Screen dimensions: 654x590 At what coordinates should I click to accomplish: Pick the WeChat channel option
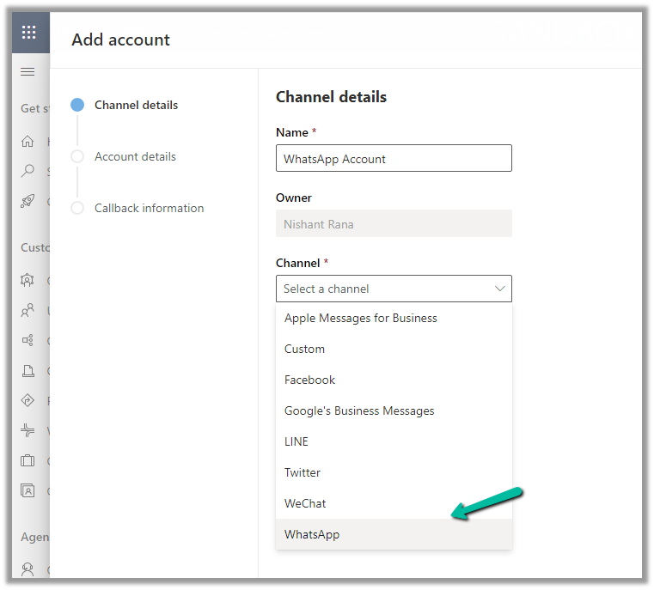[x=305, y=503]
